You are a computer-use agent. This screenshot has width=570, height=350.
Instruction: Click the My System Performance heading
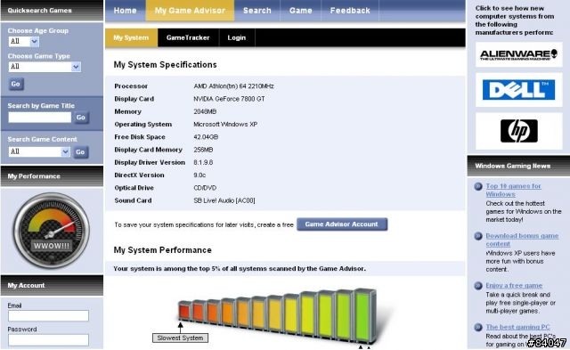[x=162, y=250]
